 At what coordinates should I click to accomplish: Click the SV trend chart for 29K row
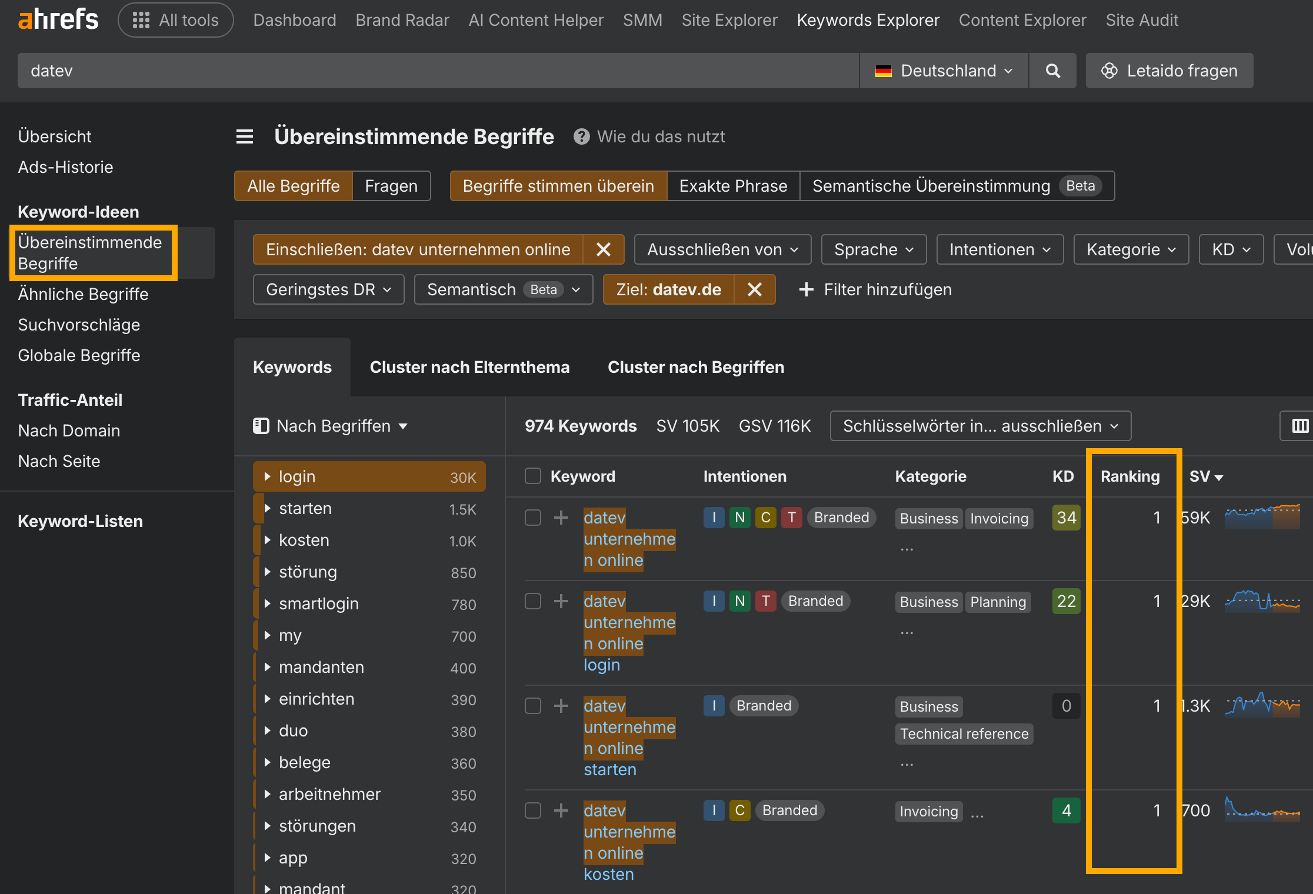coord(1262,601)
